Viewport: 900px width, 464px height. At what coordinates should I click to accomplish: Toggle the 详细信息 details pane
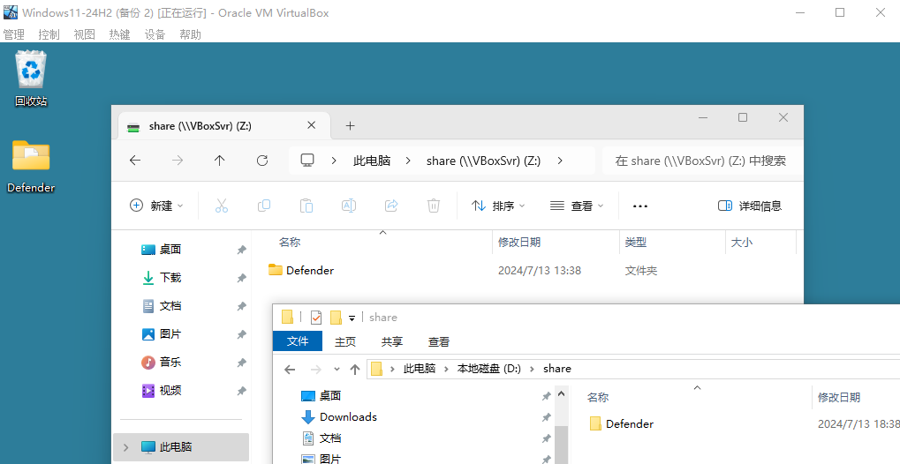tap(750, 206)
